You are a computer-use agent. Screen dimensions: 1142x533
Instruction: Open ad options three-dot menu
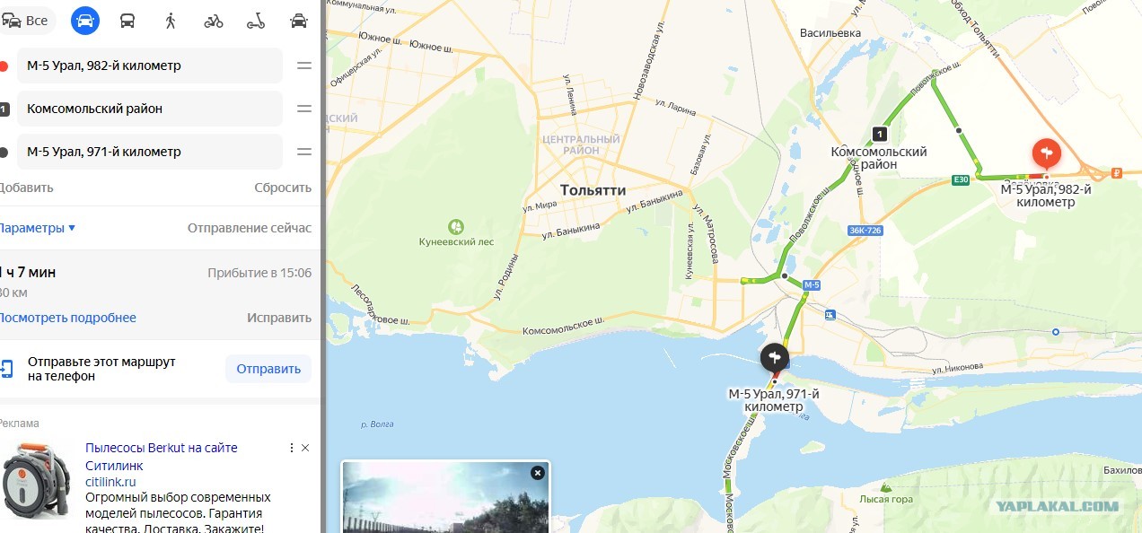tap(290, 448)
